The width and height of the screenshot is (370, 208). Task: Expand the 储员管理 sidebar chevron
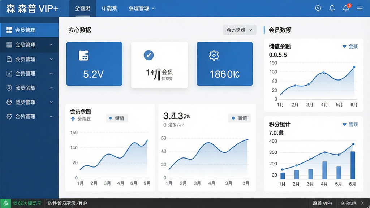[x=51, y=102]
